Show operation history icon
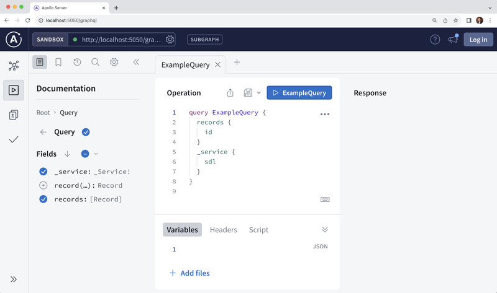The height and width of the screenshot is (293, 497). click(x=77, y=62)
